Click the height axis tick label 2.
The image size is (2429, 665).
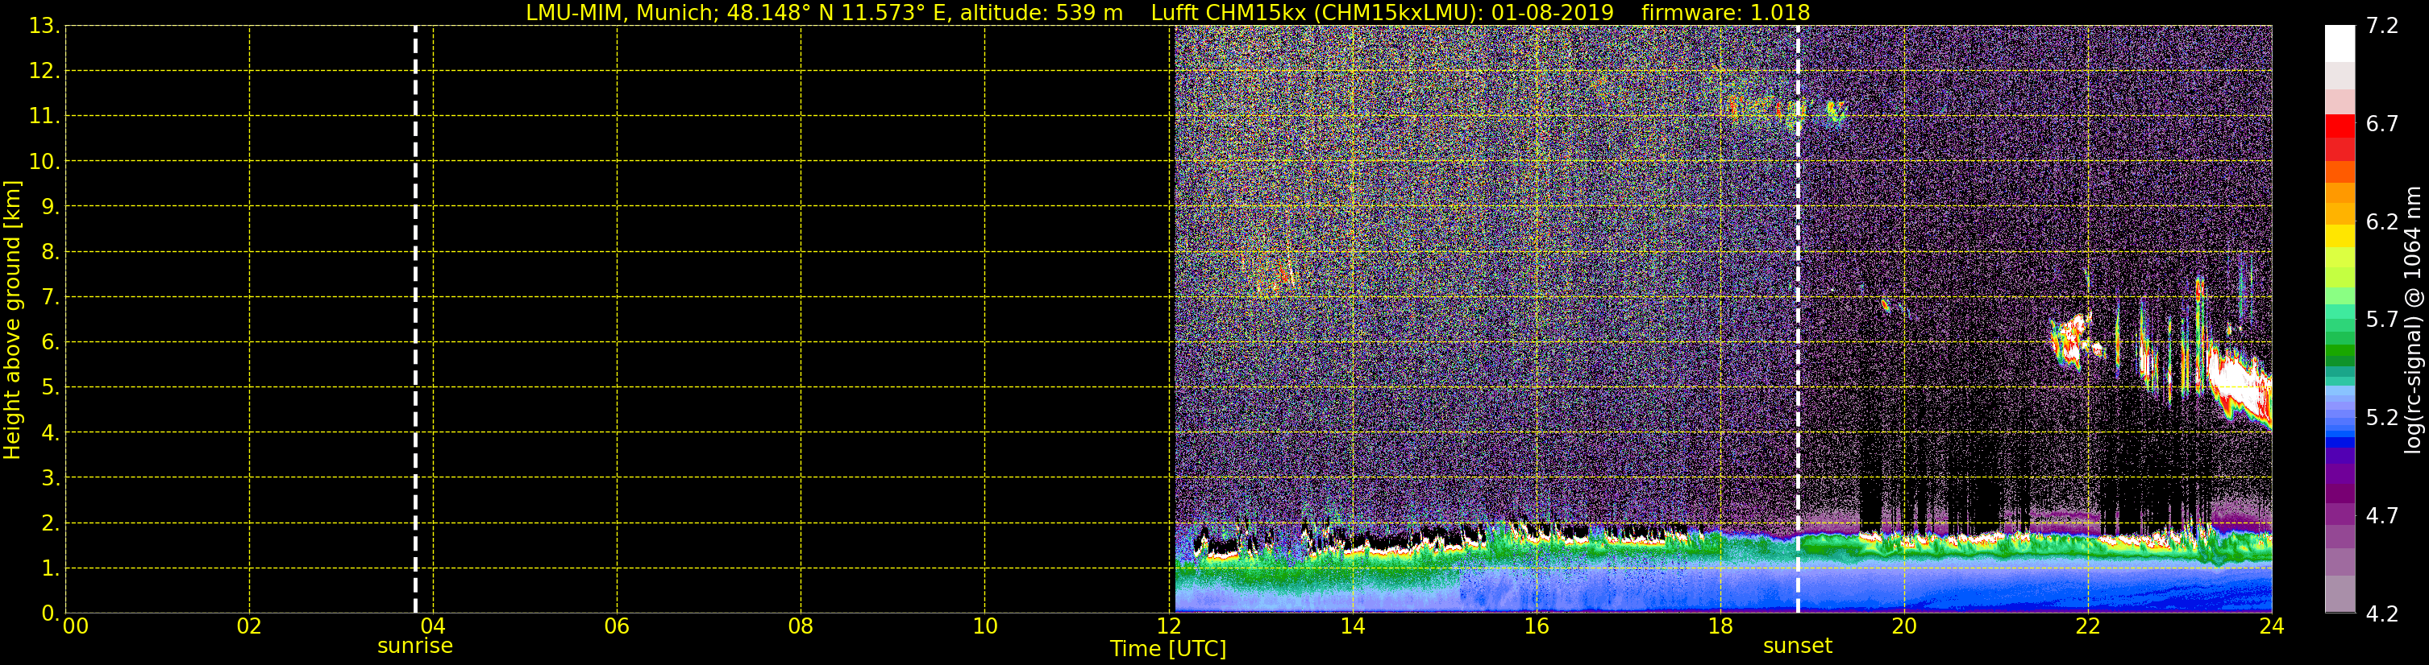pos(50,522)
